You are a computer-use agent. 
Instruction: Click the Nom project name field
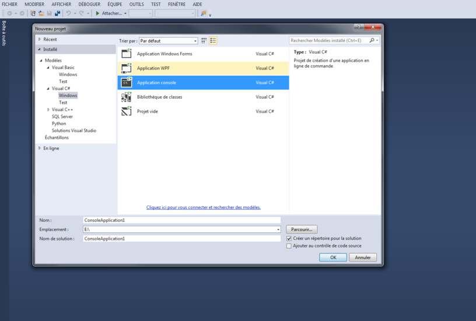(x=181, y=221)
